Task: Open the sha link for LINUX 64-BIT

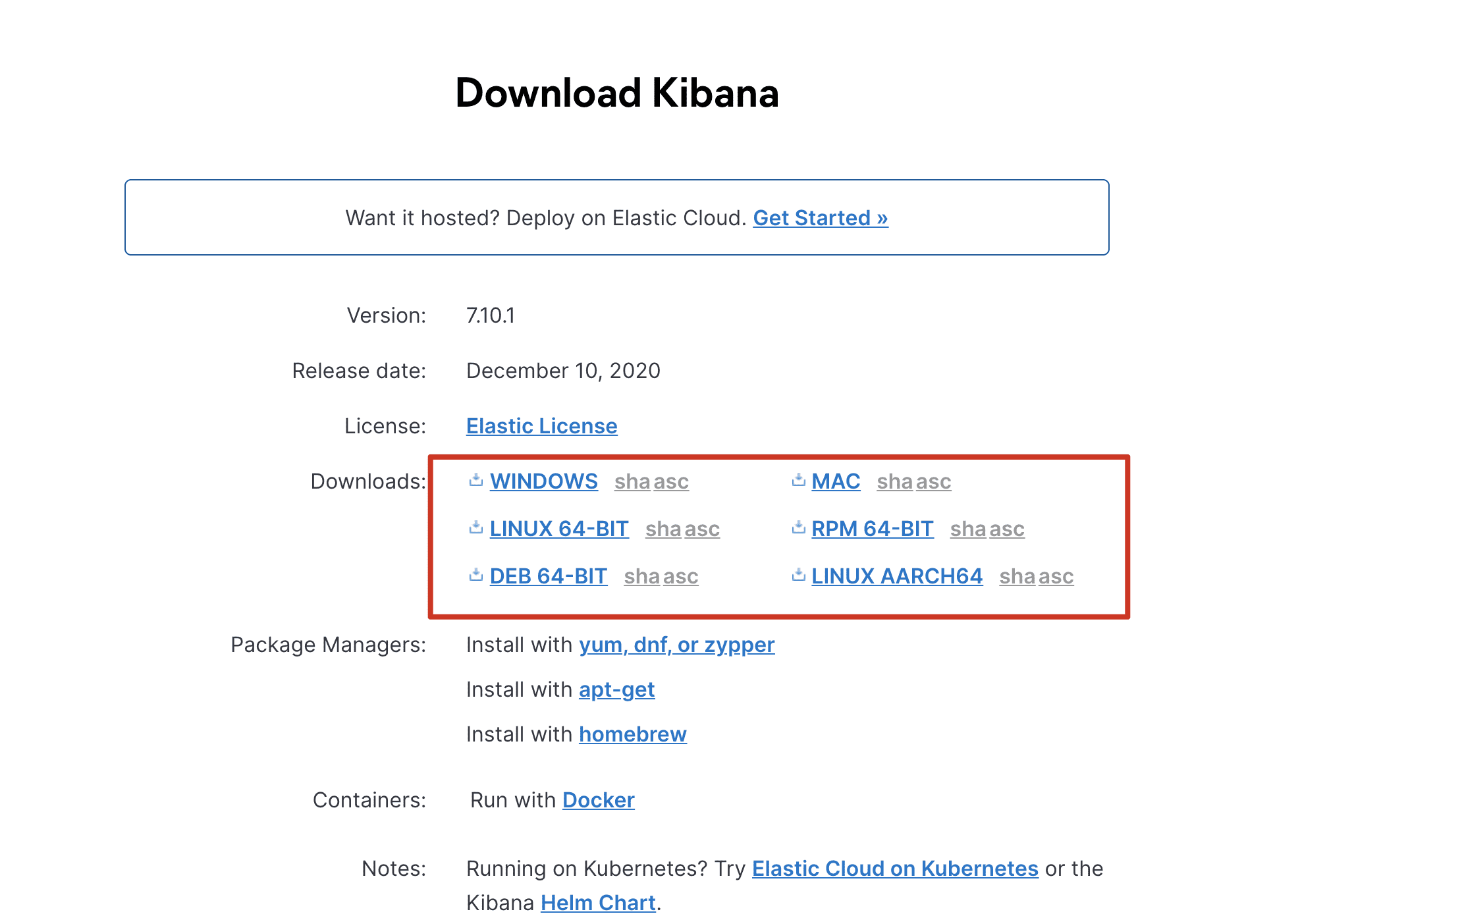Action: (663, 529)
